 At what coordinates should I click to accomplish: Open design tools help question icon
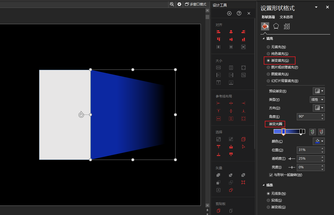239,13
